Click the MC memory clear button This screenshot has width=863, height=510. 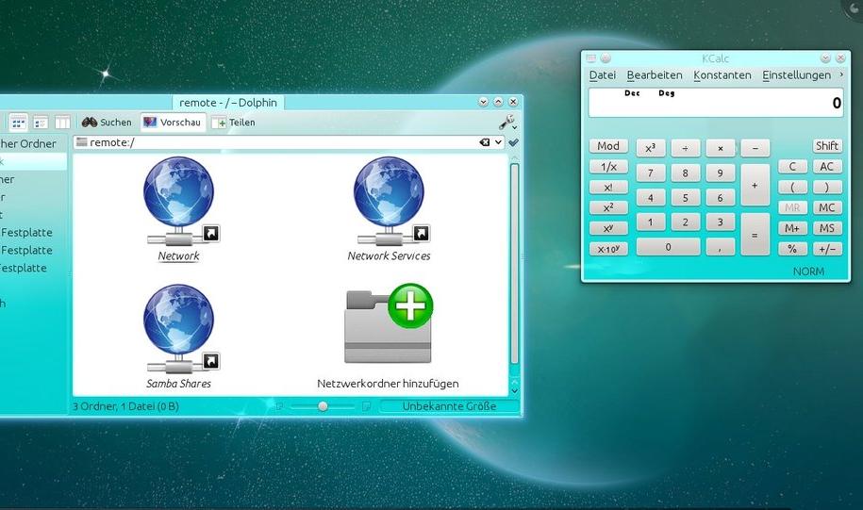pyautogui.click(x=826, y=207)
